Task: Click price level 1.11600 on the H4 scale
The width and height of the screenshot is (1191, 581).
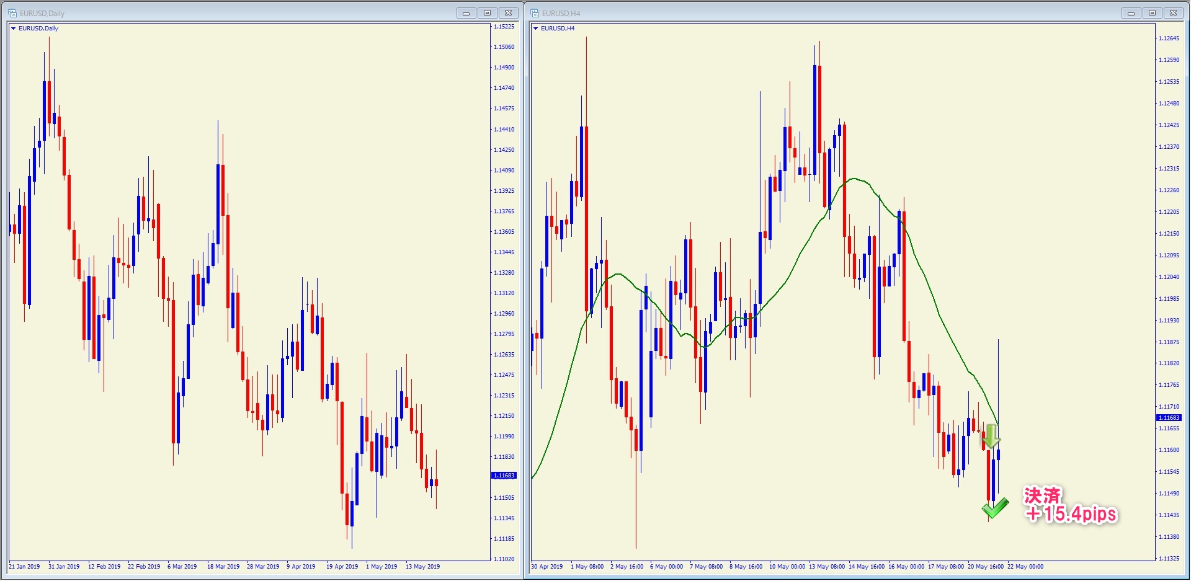Action: [1169, 450]
